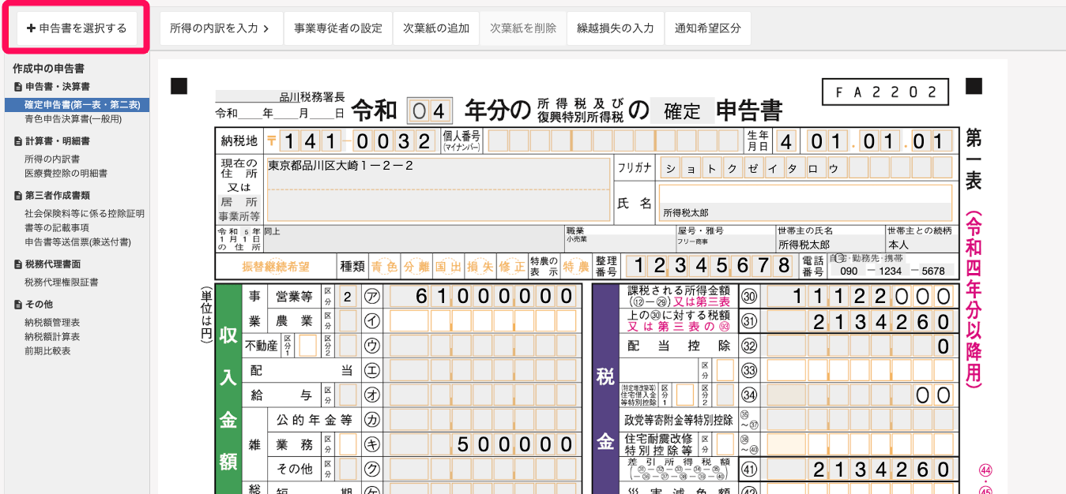Toggle the 修正 type mark
Viewport: 1066px width, 494px height.
tap(512, 267)
